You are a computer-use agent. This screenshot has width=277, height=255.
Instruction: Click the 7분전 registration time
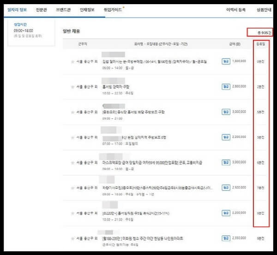point(260,188)
